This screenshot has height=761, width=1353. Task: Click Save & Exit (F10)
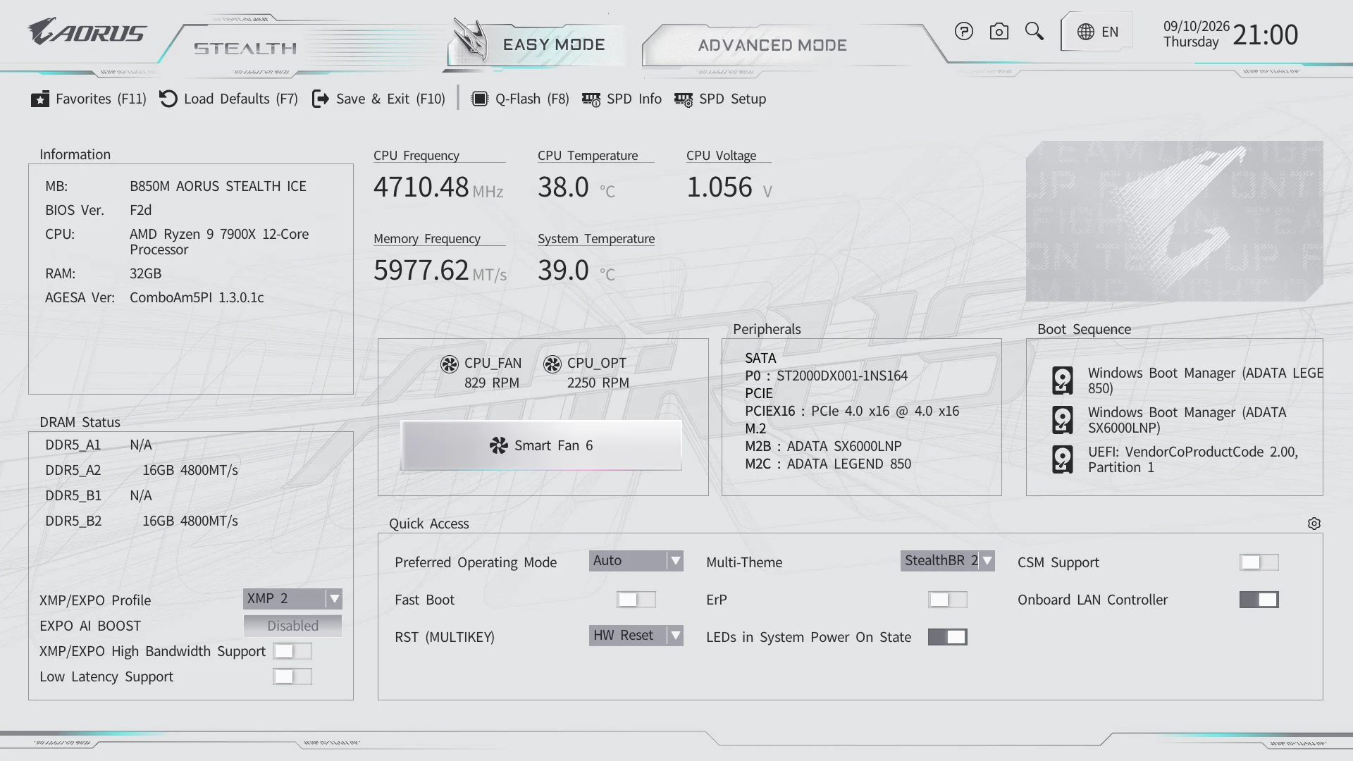[378, 99]
